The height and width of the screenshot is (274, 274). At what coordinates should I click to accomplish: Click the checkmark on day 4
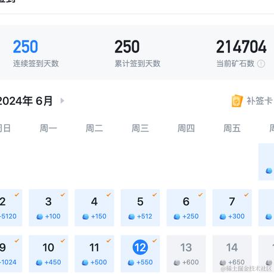108,195
